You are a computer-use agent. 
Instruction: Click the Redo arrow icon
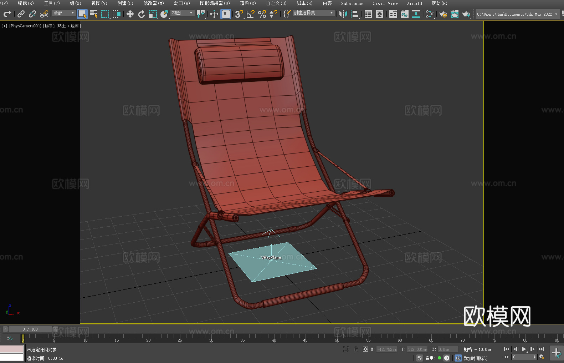click(7, 14)
